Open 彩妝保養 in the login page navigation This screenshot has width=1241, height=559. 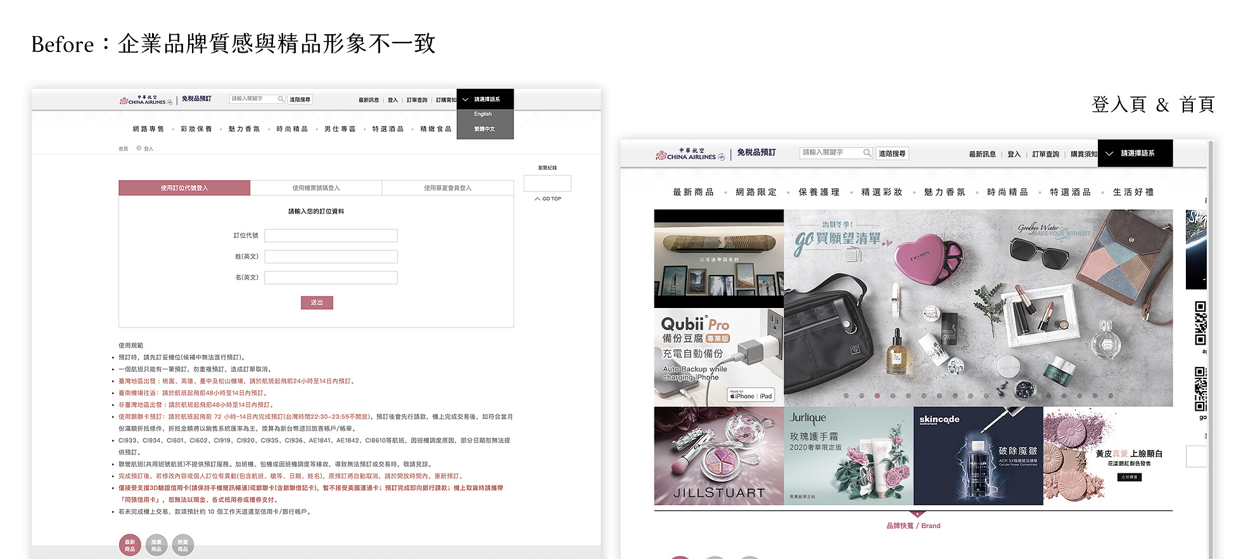click(x=196, y=129)
